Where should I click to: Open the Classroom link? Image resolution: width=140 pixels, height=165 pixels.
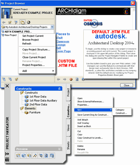click(x=63, y=41)
